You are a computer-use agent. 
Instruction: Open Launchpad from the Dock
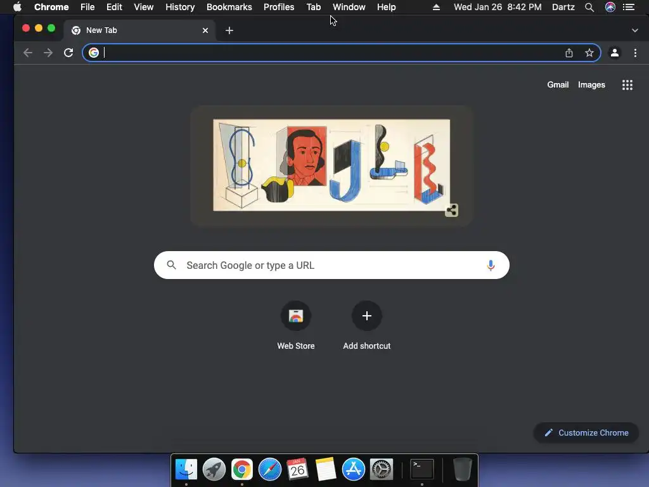tap(214, 469)
